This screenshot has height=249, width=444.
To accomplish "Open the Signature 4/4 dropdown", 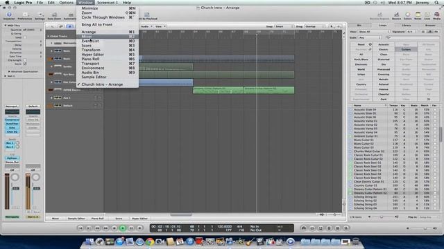I will coord(411,32).
